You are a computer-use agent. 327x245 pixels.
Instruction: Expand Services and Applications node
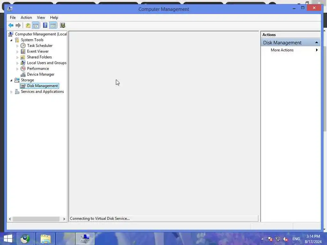(11, 92)
